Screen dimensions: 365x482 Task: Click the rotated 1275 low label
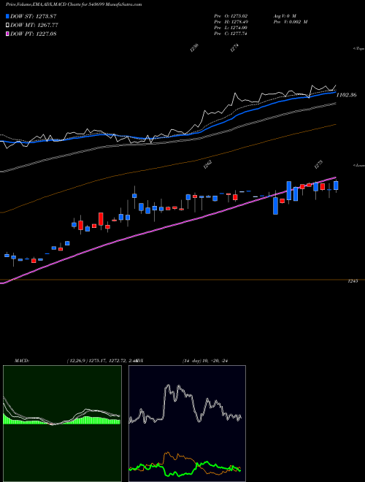[318, 165]
